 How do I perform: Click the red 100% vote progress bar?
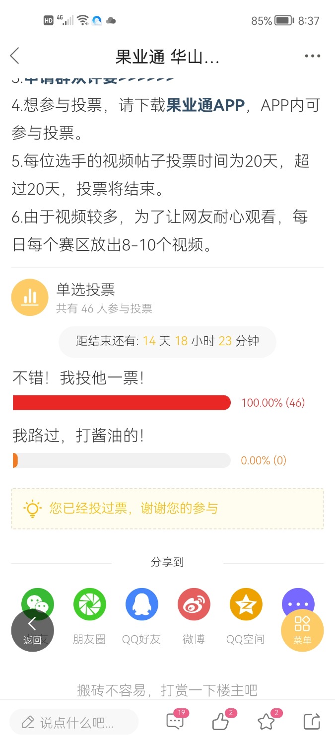pos(122,403)
